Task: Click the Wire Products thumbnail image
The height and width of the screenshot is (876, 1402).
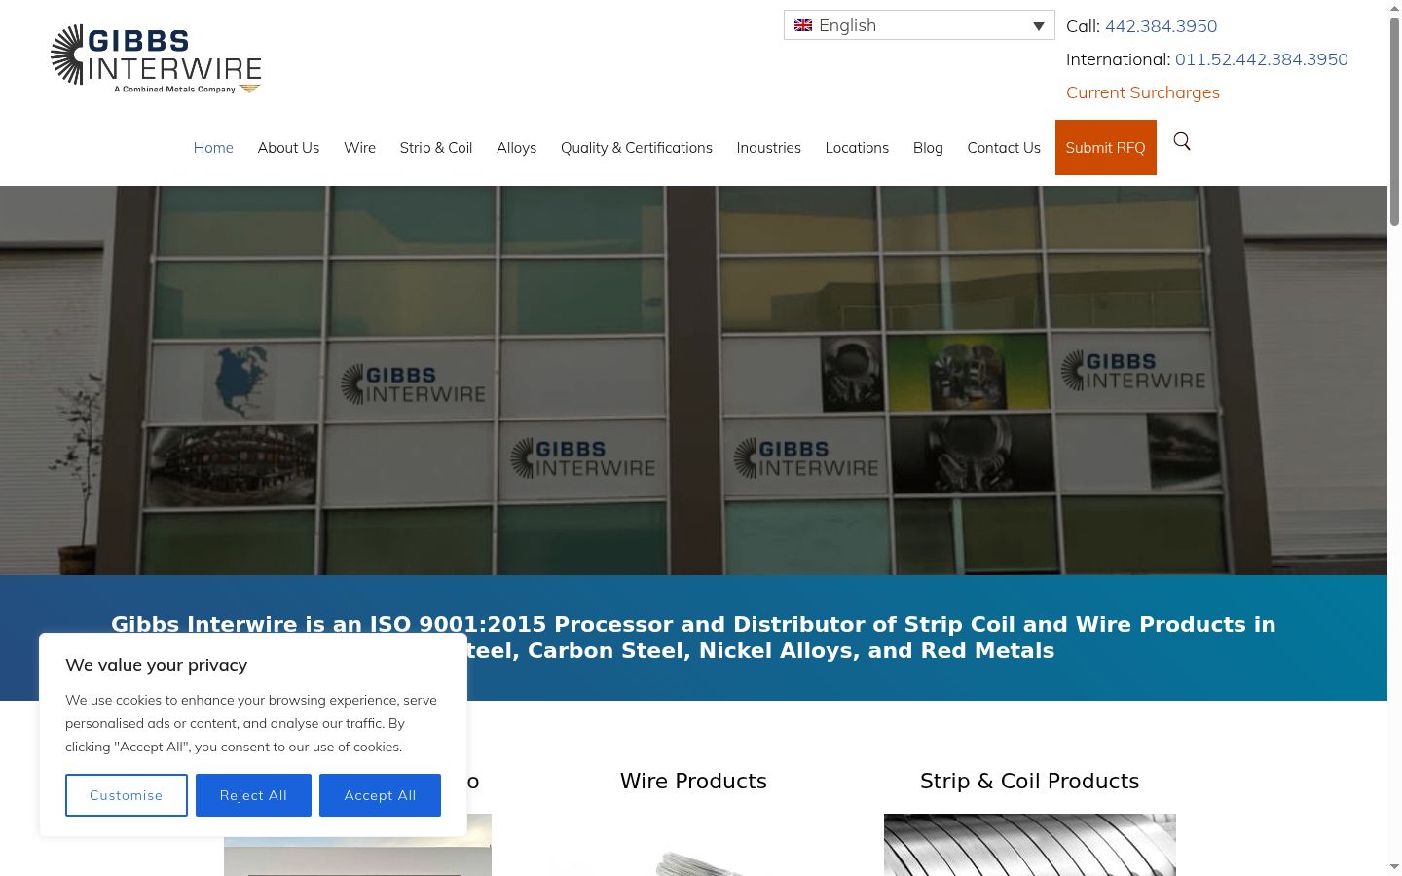Action: point(693,845)
